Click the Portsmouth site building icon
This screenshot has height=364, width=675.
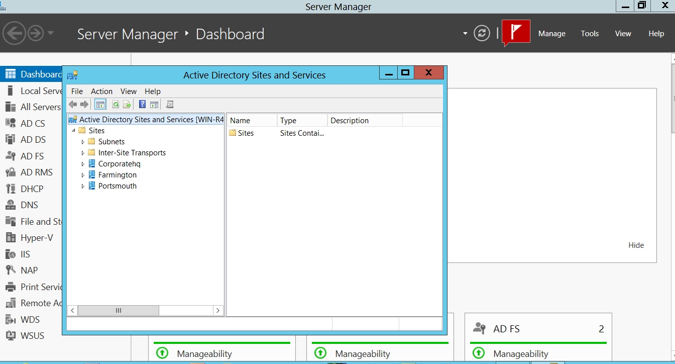92,186
